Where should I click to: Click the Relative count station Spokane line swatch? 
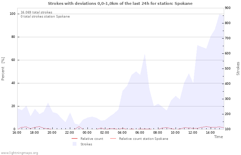point(113,139)
